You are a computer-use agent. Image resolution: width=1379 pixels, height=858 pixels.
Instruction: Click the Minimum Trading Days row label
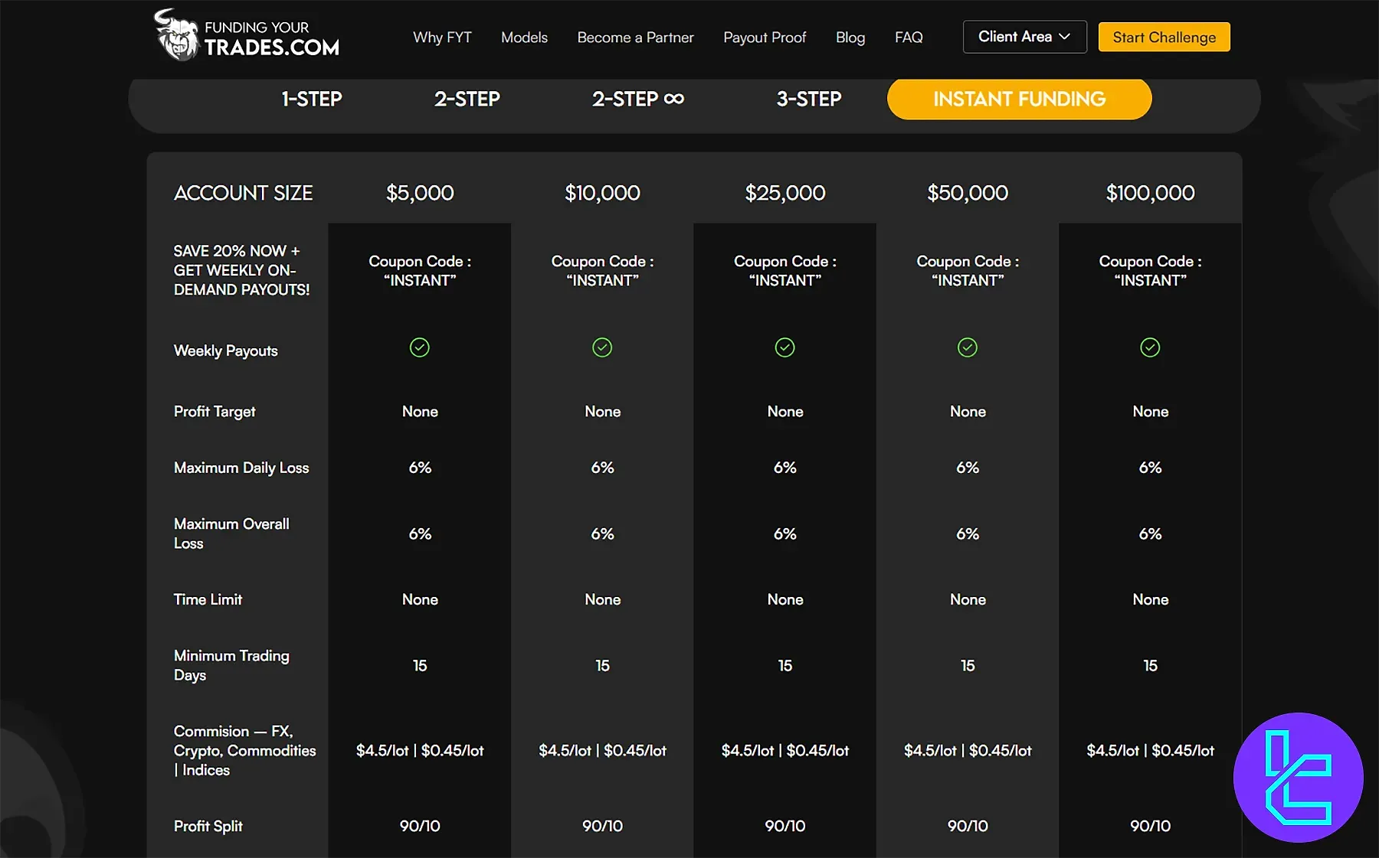click(x=231, y=665)
